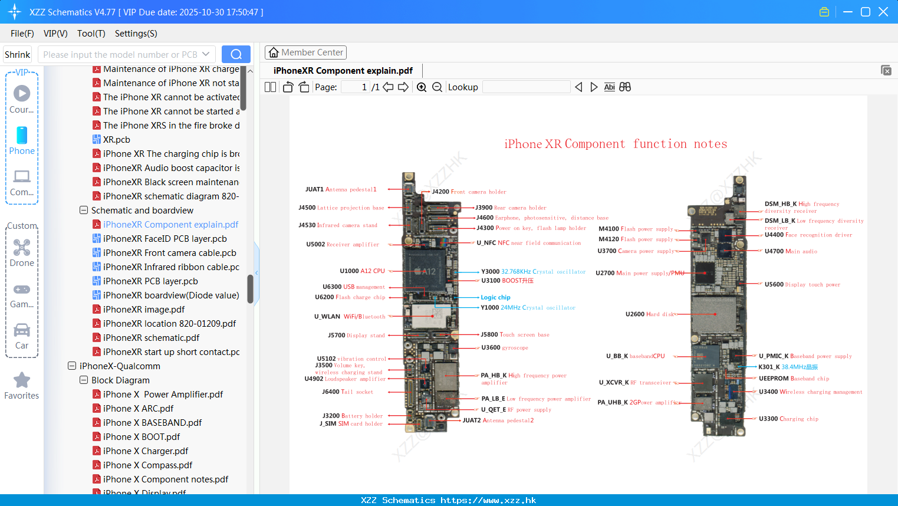This screenshot has width=898, height=506.
Task: Click the Shrink button
Action: coord(18,54)
